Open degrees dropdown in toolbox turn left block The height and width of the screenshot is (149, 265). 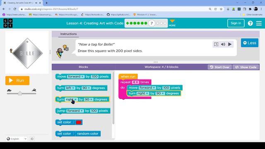coord(86,88)
